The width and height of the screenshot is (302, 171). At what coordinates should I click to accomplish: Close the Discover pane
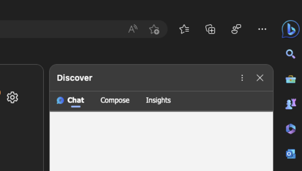(260, 78)
